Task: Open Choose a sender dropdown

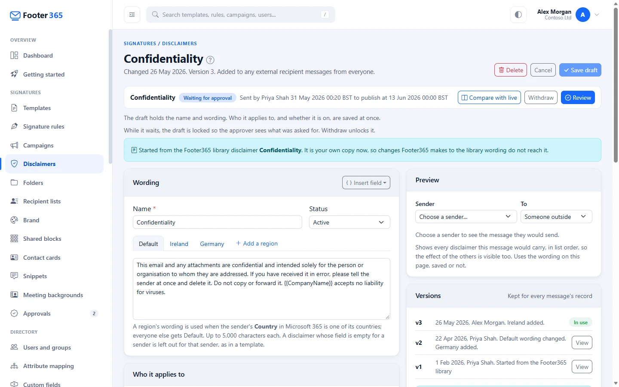Action: pos(466,217)
